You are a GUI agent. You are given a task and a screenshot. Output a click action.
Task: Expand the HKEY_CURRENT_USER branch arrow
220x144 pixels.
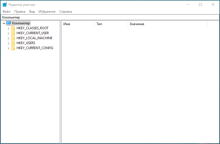coord(8,33)
